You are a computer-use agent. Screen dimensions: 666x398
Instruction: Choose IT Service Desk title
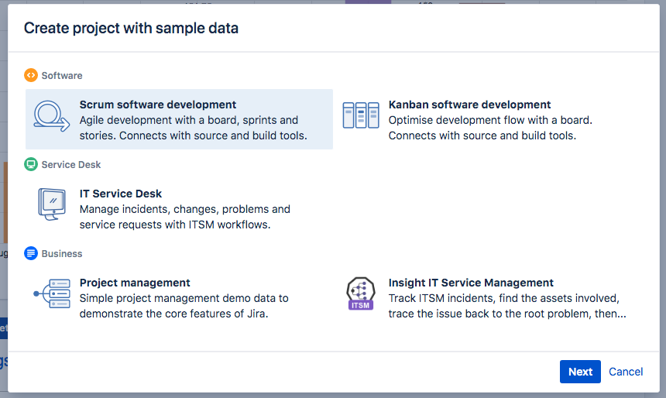click(121, 194)
